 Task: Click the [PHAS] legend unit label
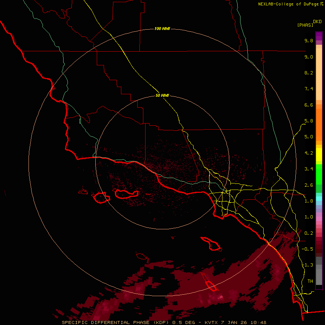(x=305, y=25)
